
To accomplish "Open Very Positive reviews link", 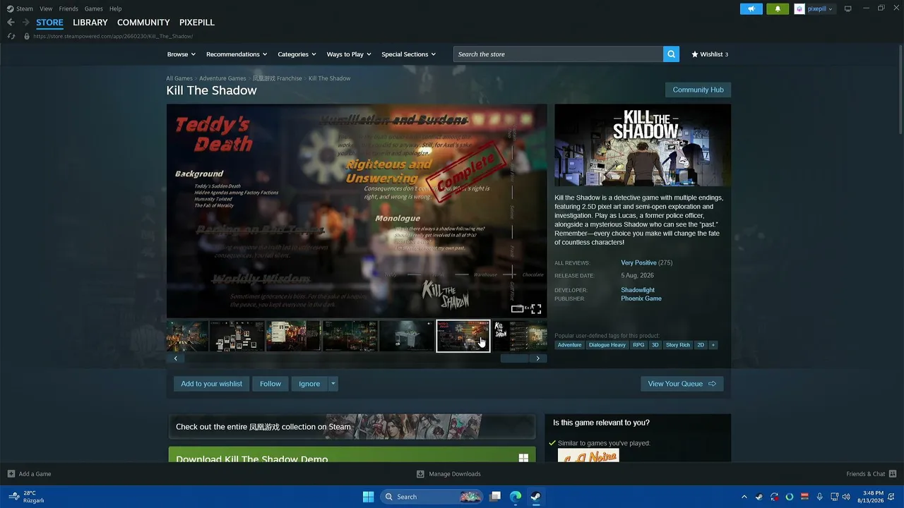I will coord(638,262).
